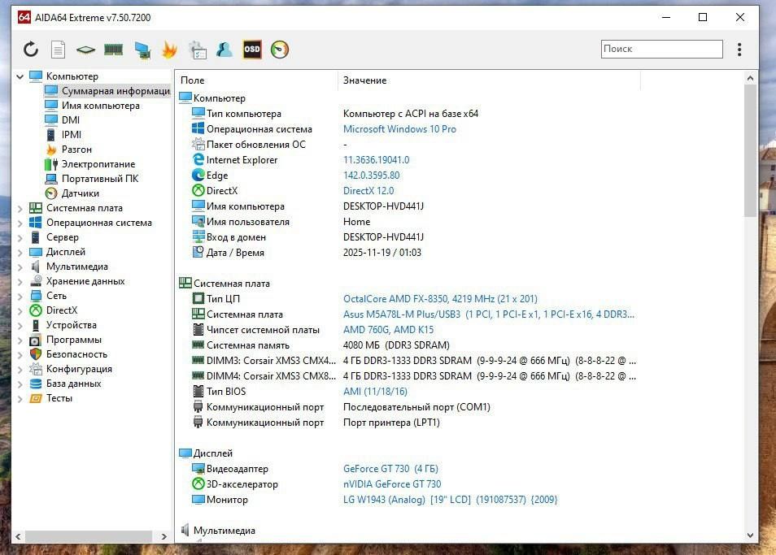Viewport: 776px width, 555px height.
Task: Expand the Сервер tree node
Action: point(20,238)
